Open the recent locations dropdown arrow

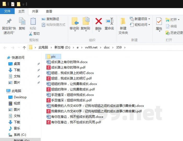[19, 48]
